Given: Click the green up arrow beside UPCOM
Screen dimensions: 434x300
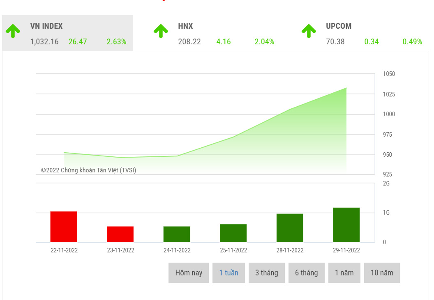Looking at the screenshot, I should point(309,31).
